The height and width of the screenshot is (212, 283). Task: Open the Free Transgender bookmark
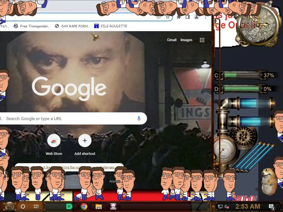point(32,26)
